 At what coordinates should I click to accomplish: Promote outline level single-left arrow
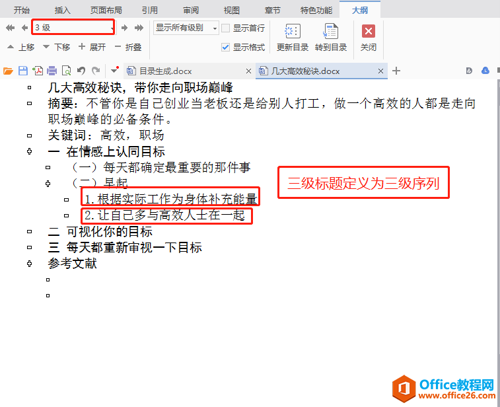point(24,28)
